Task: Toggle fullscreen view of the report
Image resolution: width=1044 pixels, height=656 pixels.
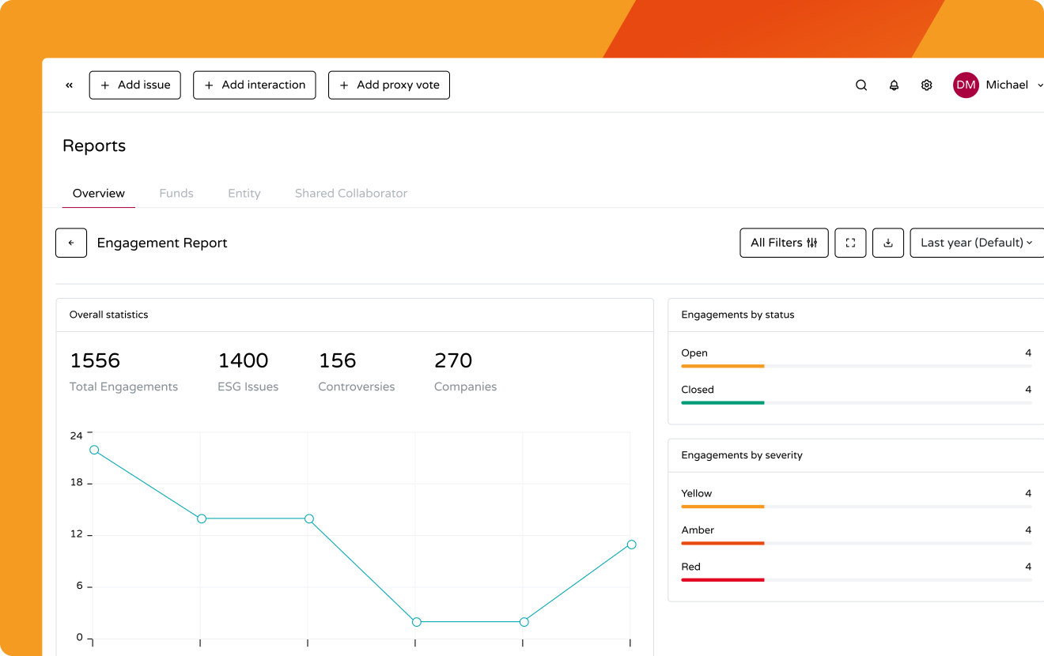Action: coord(850,243)
